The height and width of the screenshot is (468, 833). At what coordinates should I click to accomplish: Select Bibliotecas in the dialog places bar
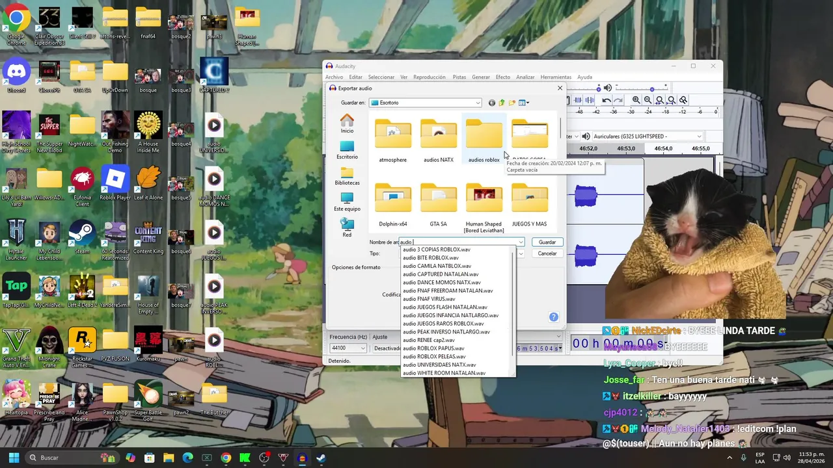click(347, 176)
